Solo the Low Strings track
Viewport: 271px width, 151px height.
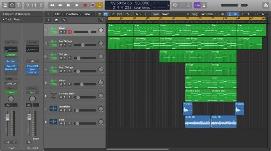pos(64,45)
